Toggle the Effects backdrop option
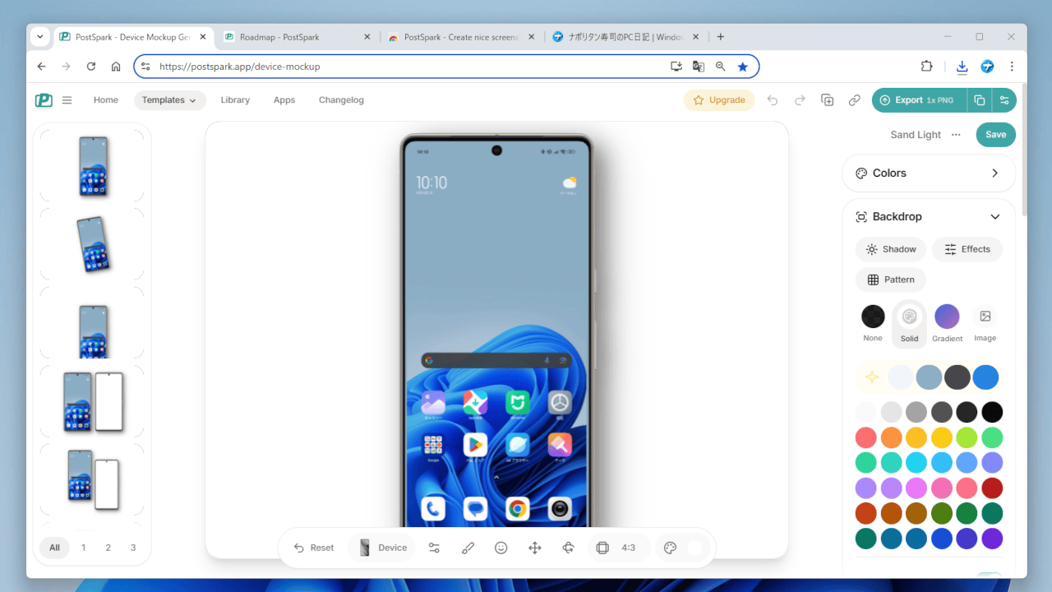Viewport: 1052px width, 592px height. [x=967, y=249]
